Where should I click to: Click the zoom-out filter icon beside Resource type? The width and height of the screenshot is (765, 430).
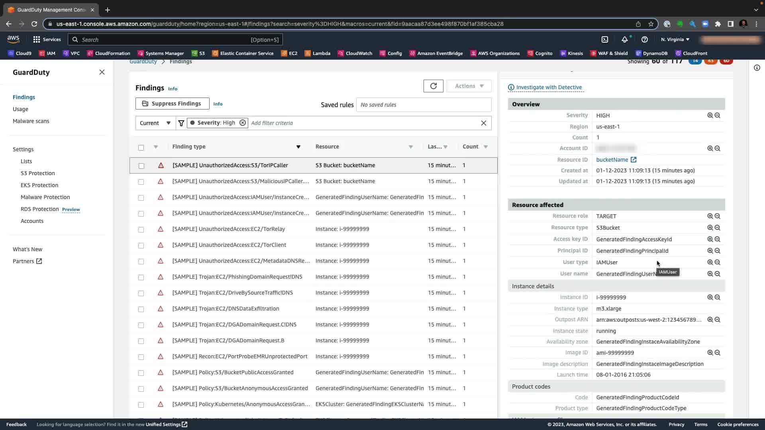717,228
